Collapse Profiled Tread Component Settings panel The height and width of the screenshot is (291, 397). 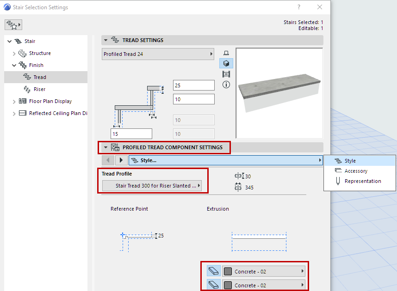105,147
